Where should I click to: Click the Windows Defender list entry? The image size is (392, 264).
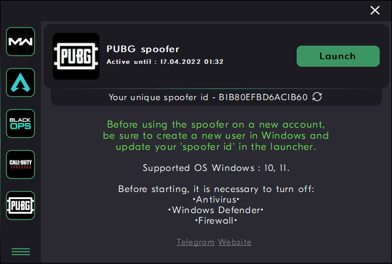coord(216,210)
